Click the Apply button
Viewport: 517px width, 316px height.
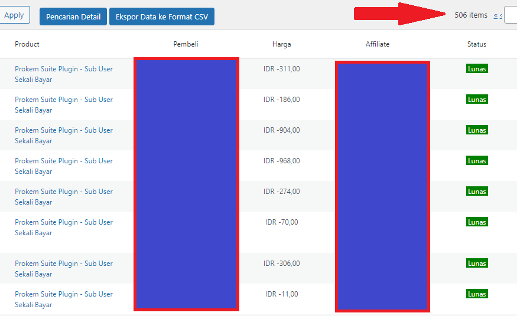click(x=14, y=15)
